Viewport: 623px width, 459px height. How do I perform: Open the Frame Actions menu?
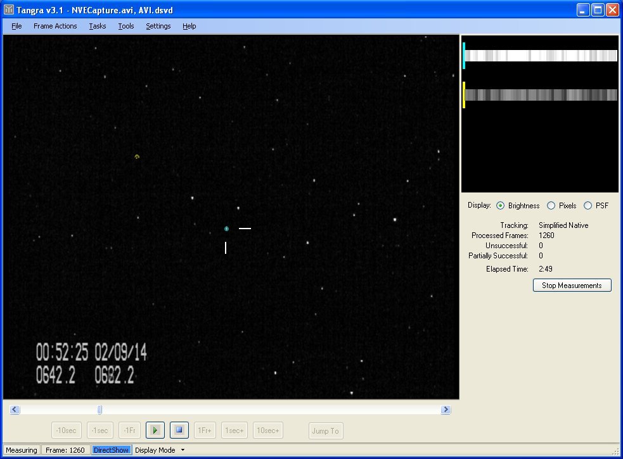55,26
